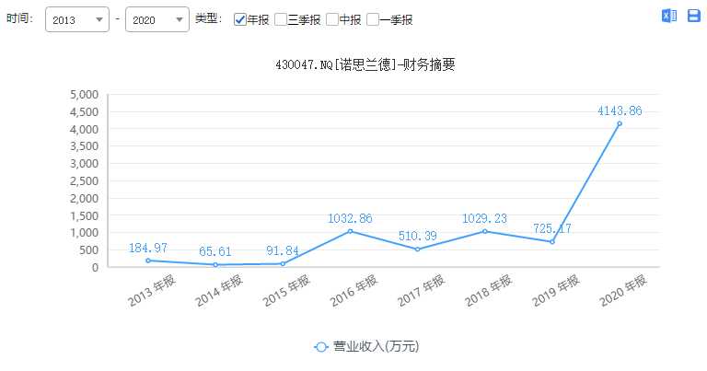Image resolution: width=707 pixels, height=371 pixels.
Task: Click the 类型: label
Action: [209, 18]
